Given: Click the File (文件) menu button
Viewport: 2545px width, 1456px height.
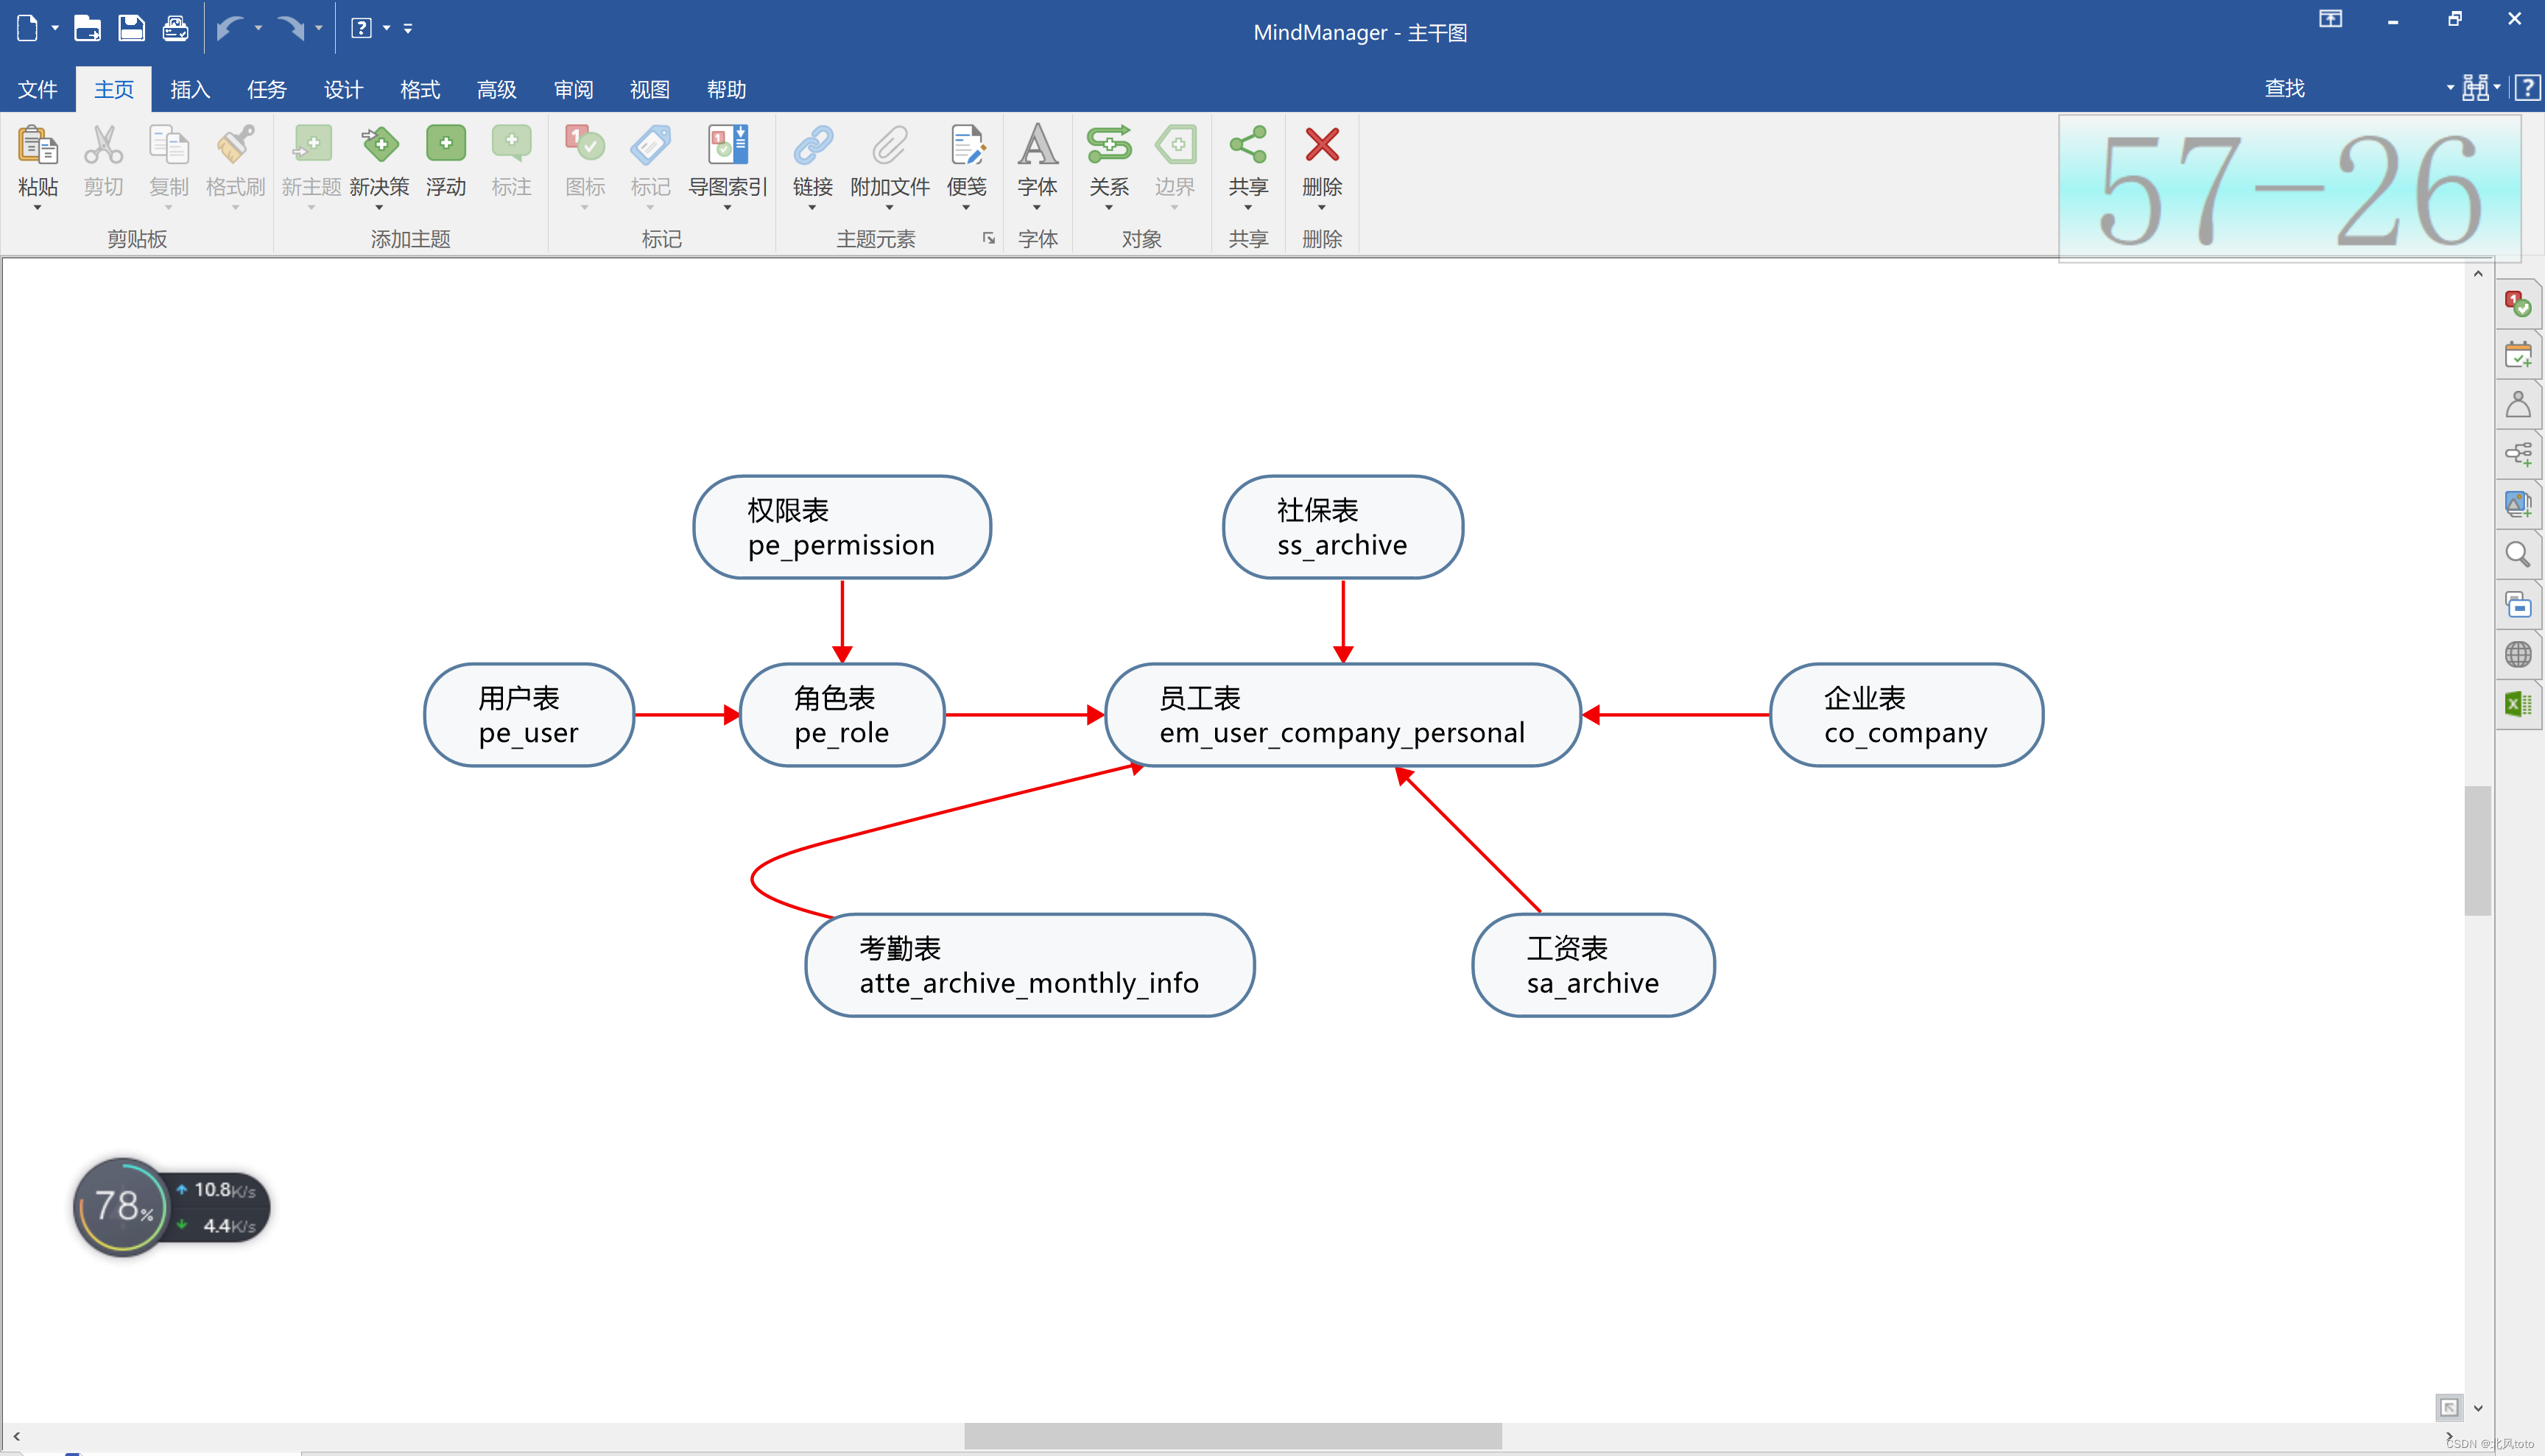Looking at the screenshot, I should click(x=38, y=90).
